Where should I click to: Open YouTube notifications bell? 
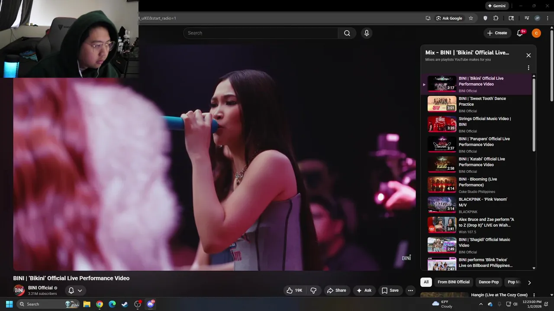click(x=520, y=33)
